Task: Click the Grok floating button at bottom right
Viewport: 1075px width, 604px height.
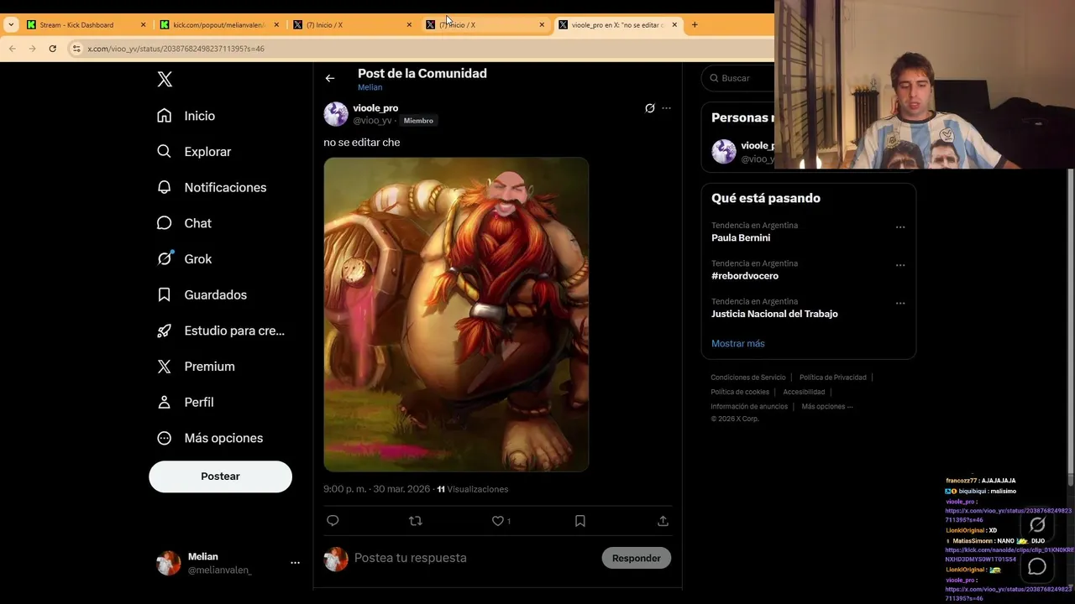Action: click(1037, 525)
